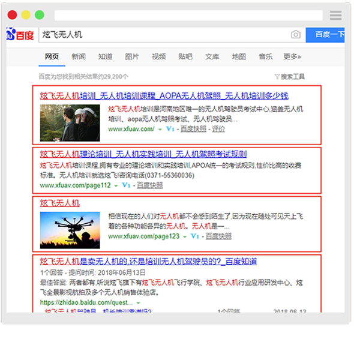Click the www.xfuav.com/page112 URL
The image size is (354, 342).
click(x=75, y=185)
